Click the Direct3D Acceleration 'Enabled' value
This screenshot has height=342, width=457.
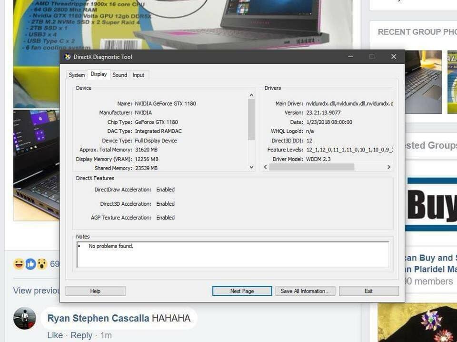165,204
